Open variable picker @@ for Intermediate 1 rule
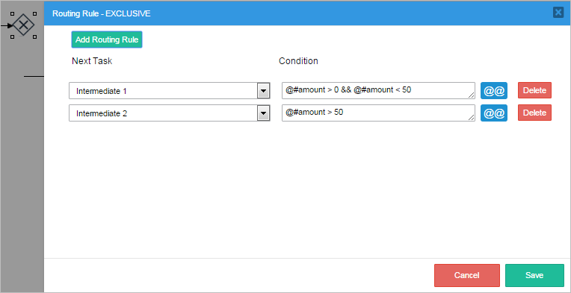Screen dimensions: 571x293 pos(494,90)
